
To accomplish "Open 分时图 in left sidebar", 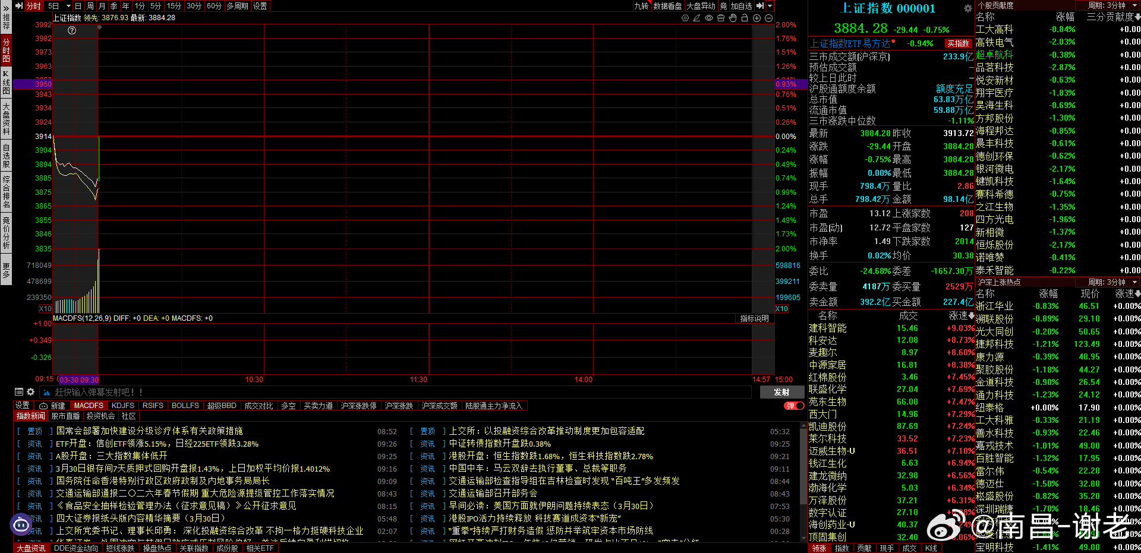I will (x=6, y=50).
